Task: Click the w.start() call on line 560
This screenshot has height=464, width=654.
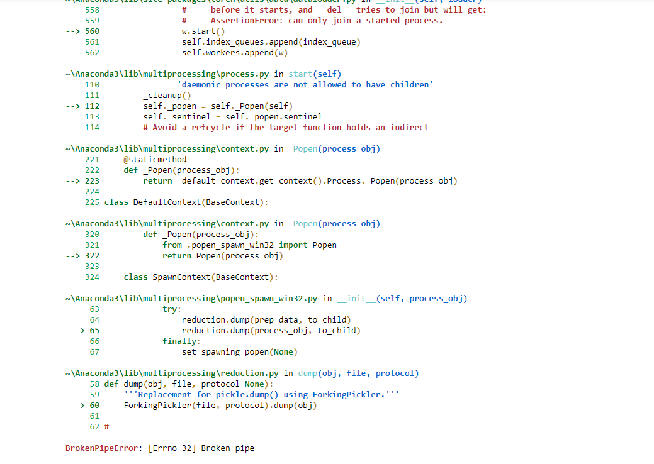Action: click(203, 31)
